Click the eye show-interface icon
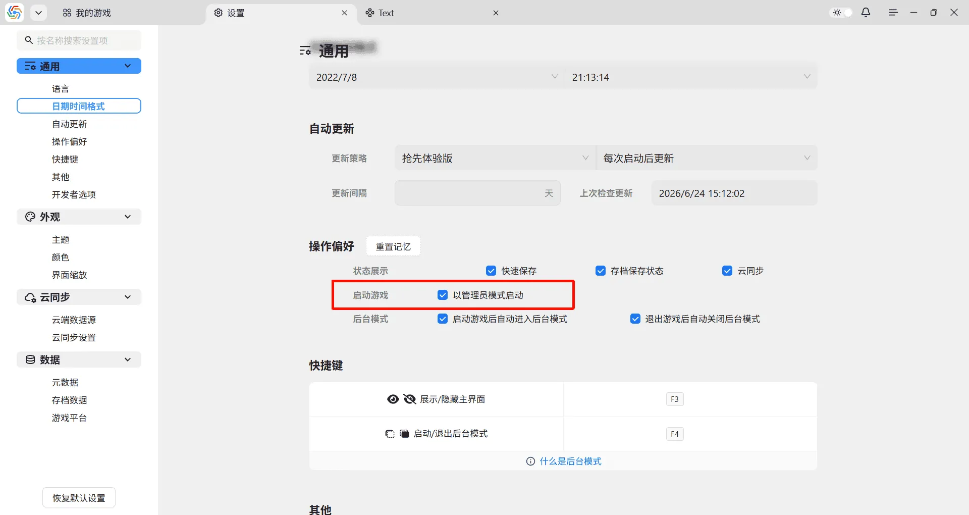This screenshot has width=969, height=515. [x=393, y=399]
